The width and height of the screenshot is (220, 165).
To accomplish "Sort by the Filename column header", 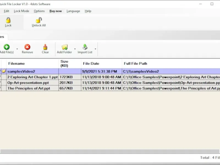I will click(32, 64).
